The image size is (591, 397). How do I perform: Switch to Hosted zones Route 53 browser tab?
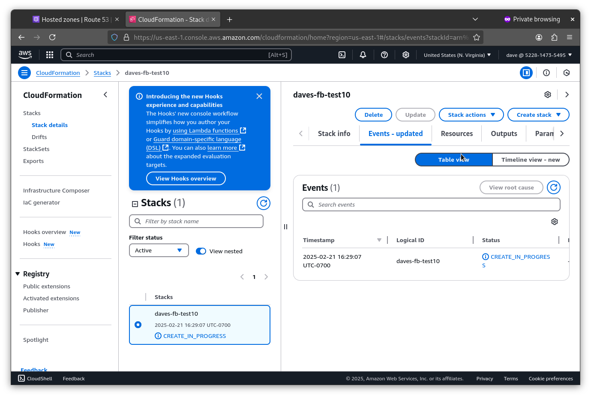(x=75, y=20)
